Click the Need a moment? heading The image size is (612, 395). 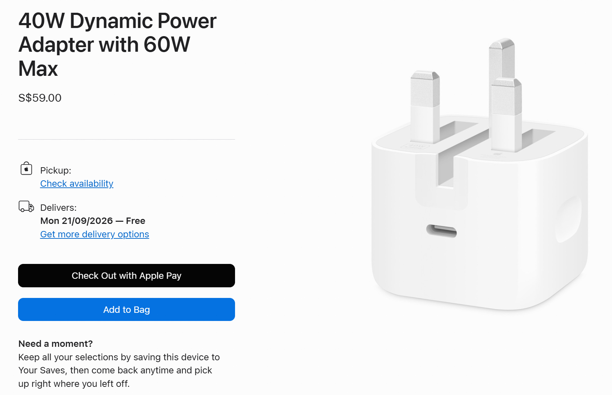[x=56, y=344]
